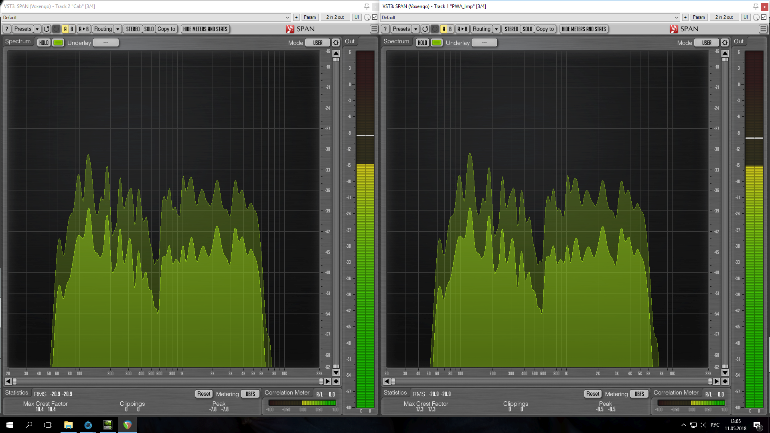Open Mode settings gear in PWA_Imp SPAN
Screen dimensions: 770x433
[725, 42]
